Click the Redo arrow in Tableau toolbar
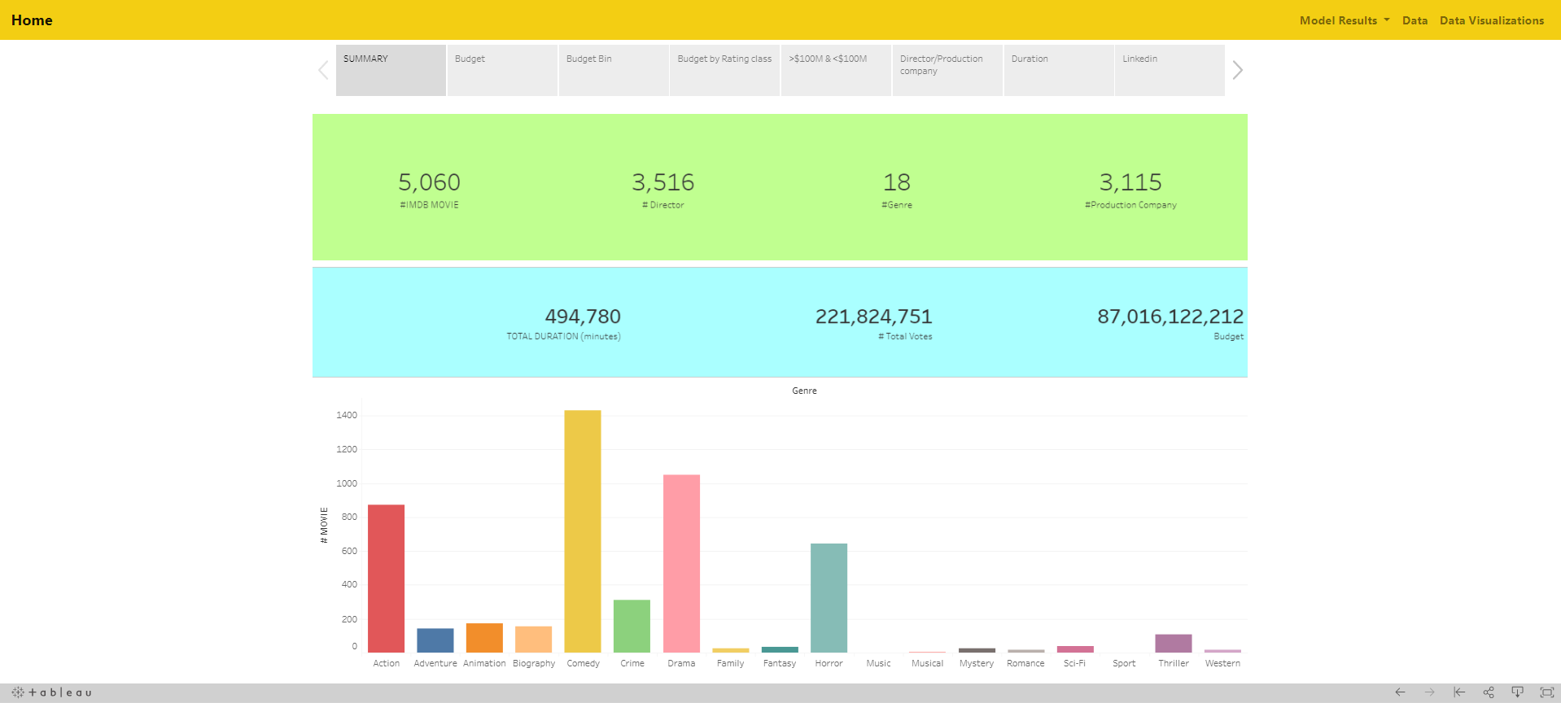 click(x=1429, y=692)
